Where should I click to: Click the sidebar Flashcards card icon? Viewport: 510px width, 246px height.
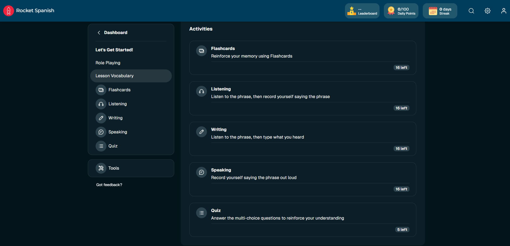point(101,90)
